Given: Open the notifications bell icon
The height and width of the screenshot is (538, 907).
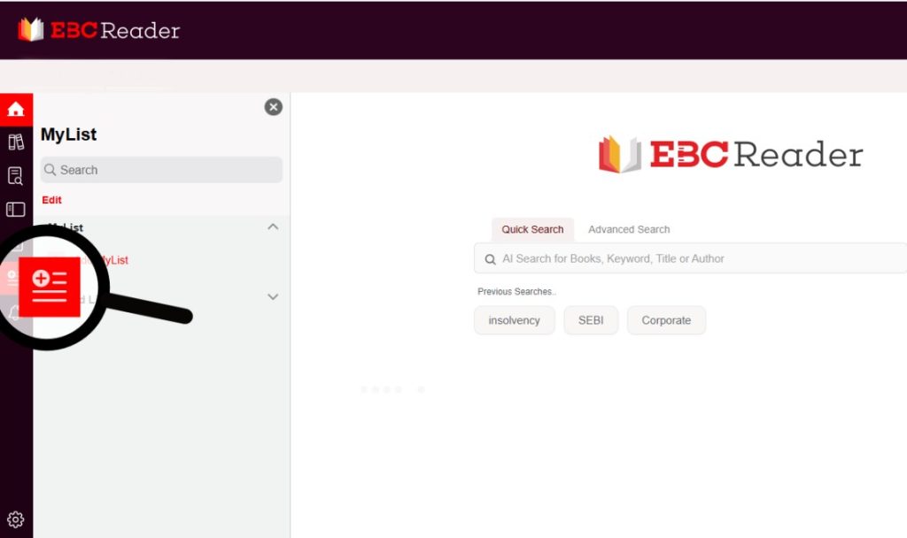Looking at the screenshot, I should [13, 313].
